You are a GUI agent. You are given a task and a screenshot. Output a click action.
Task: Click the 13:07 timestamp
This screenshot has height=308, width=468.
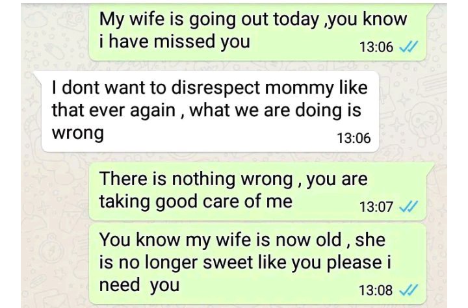(x=376, y=207)
